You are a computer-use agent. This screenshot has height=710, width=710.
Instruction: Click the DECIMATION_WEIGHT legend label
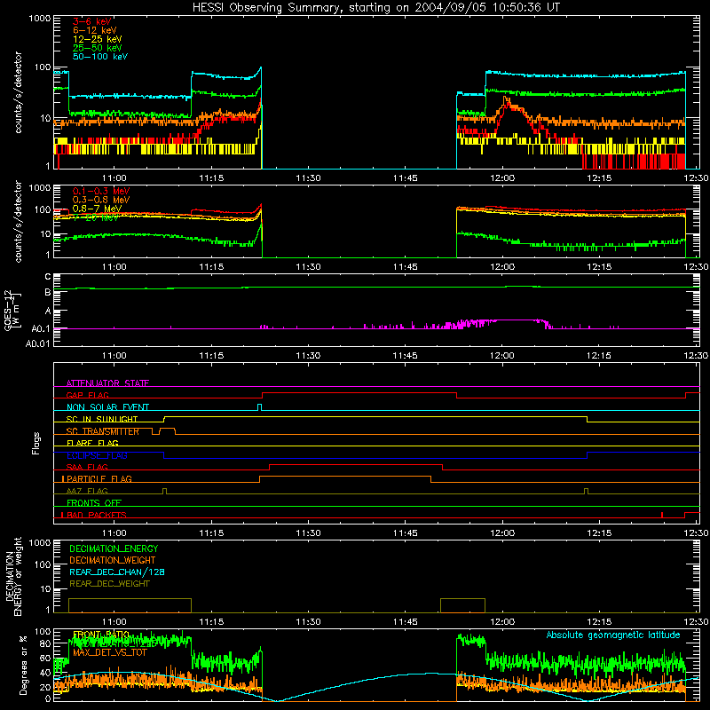click(113, 561)
